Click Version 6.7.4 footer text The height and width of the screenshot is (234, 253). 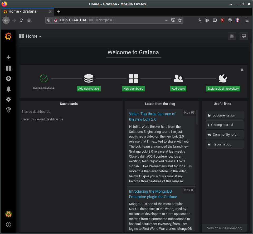(x=225, y=228)
